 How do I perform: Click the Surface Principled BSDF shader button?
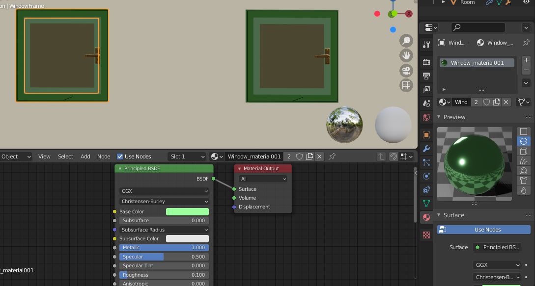tap(497, 247)
